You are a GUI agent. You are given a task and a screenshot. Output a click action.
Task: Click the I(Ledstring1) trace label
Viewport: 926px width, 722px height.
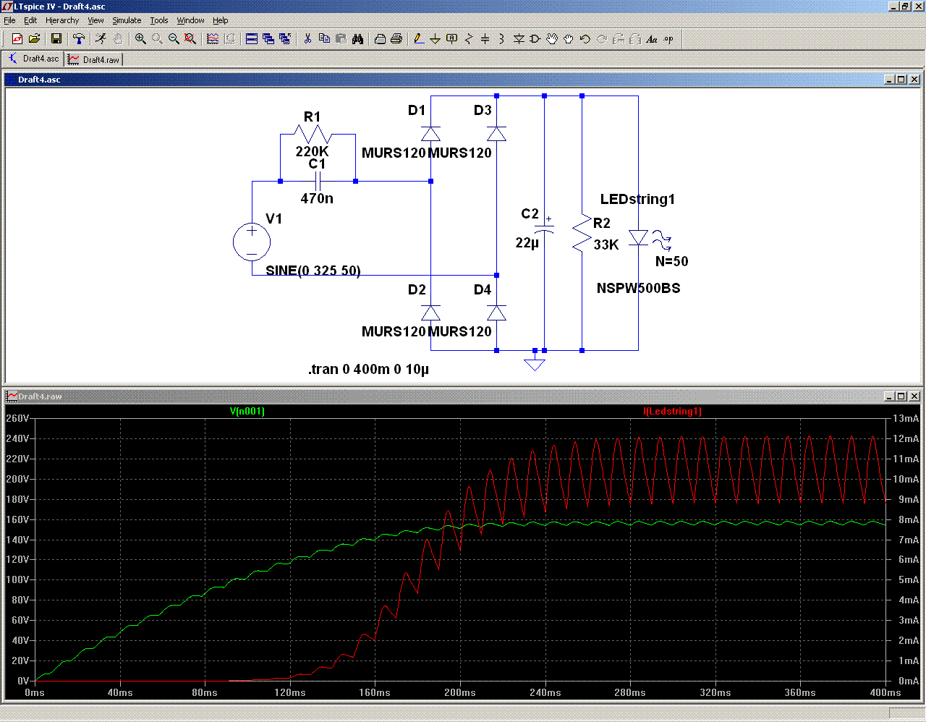pyautogui.click(x=672, y=412)
